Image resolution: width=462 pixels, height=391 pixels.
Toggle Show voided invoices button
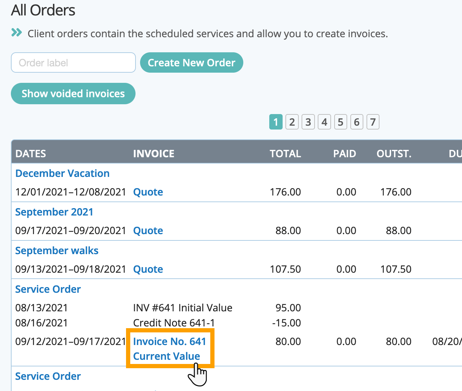point(73,93)
